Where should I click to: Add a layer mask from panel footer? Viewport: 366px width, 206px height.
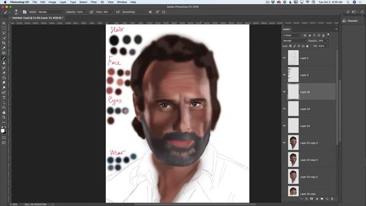pyautogui.click(x=312, y=199)
